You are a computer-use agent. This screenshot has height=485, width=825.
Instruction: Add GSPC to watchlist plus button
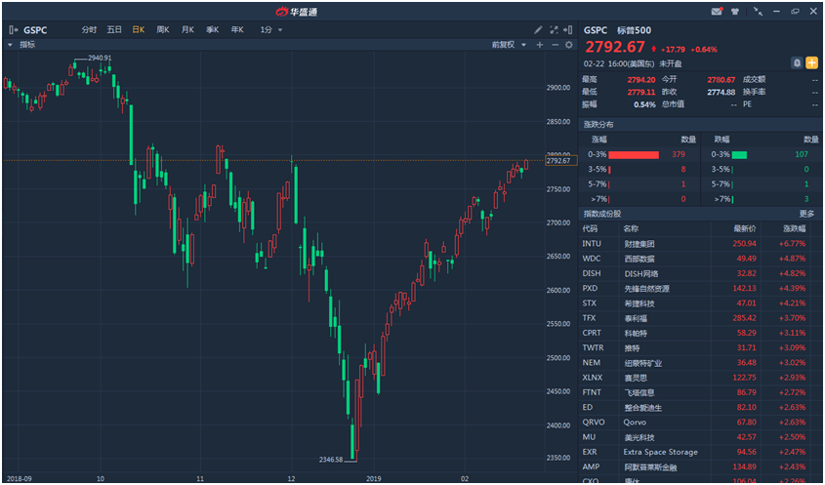(811, 62)
